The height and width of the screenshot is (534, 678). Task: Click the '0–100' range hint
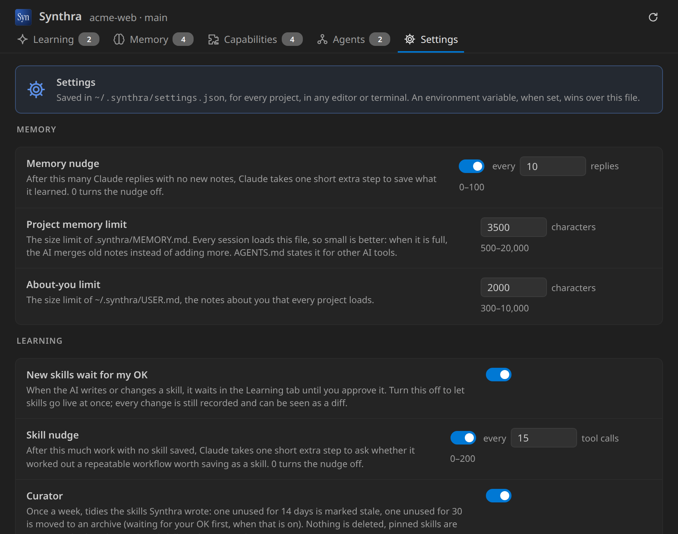(x=472, y=187)
